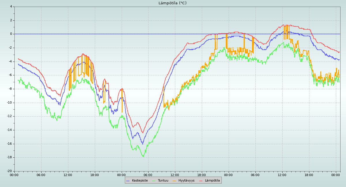This screenshot has height=187, width=346.
Task: Click the orange Hyytävyys legend line marker
Action: tap(174, 181)
